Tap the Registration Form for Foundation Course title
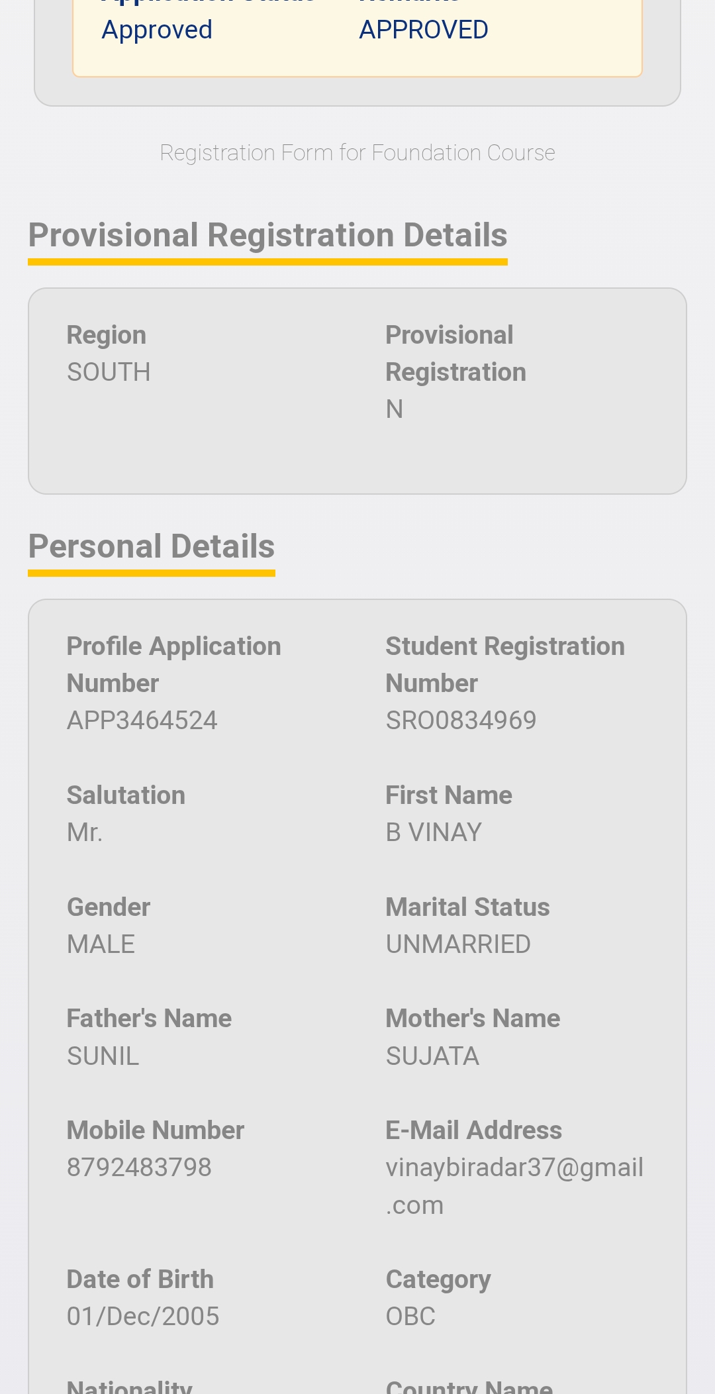 (x=358, y=153)
